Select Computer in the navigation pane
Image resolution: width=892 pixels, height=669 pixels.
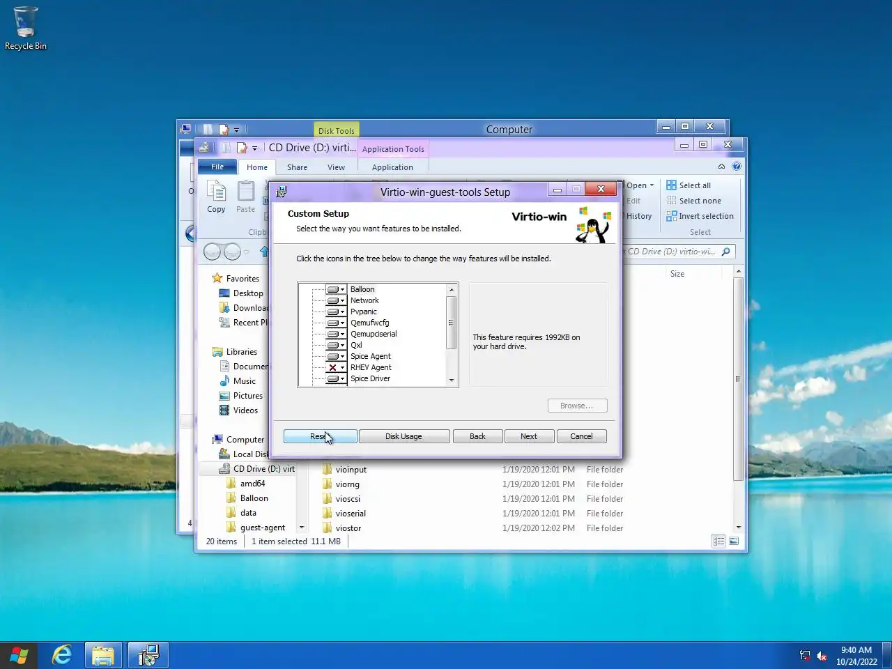coord(238,440)
